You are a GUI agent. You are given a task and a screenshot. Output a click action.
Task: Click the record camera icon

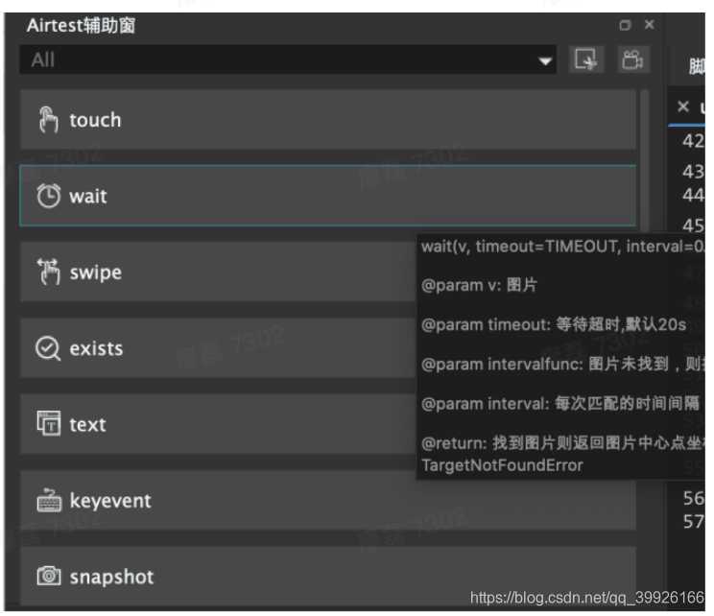(633, 59)
